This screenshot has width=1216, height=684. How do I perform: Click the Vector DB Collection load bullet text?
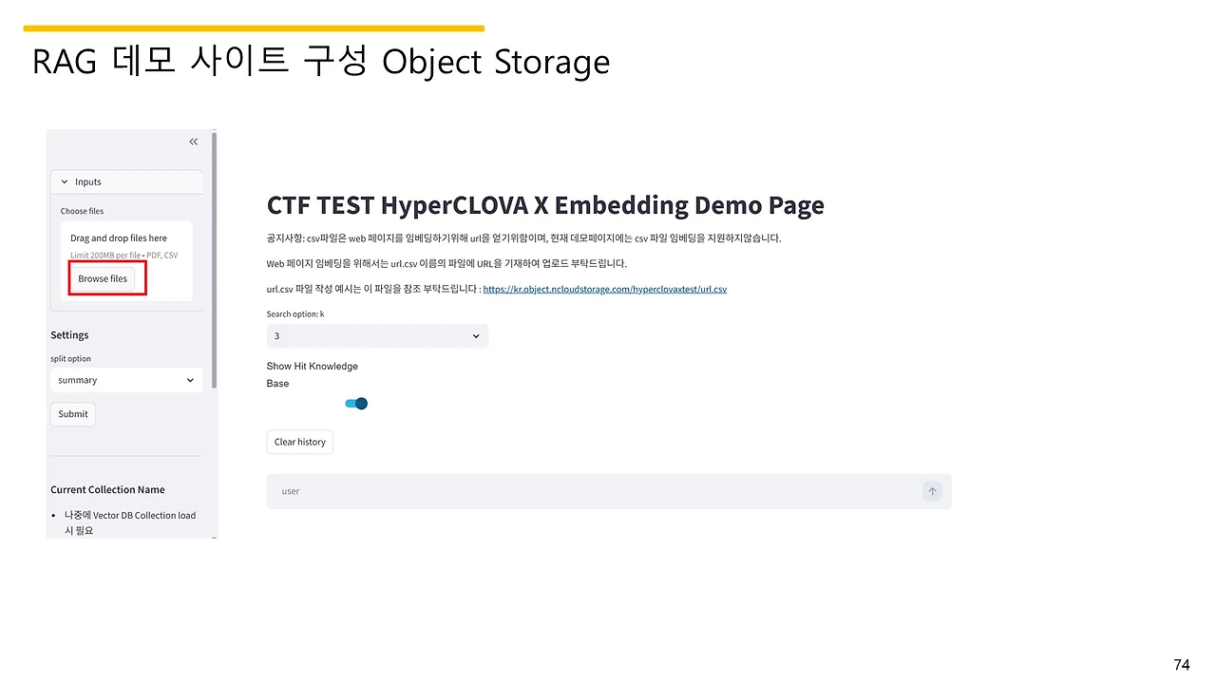click(129, 516)
